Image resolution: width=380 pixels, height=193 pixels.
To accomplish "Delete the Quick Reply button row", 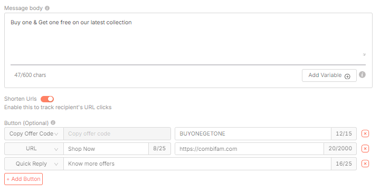I will [x=365, y=163].
